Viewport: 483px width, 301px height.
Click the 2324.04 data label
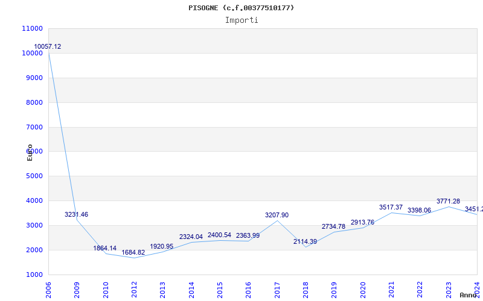[x=191, y=237]
